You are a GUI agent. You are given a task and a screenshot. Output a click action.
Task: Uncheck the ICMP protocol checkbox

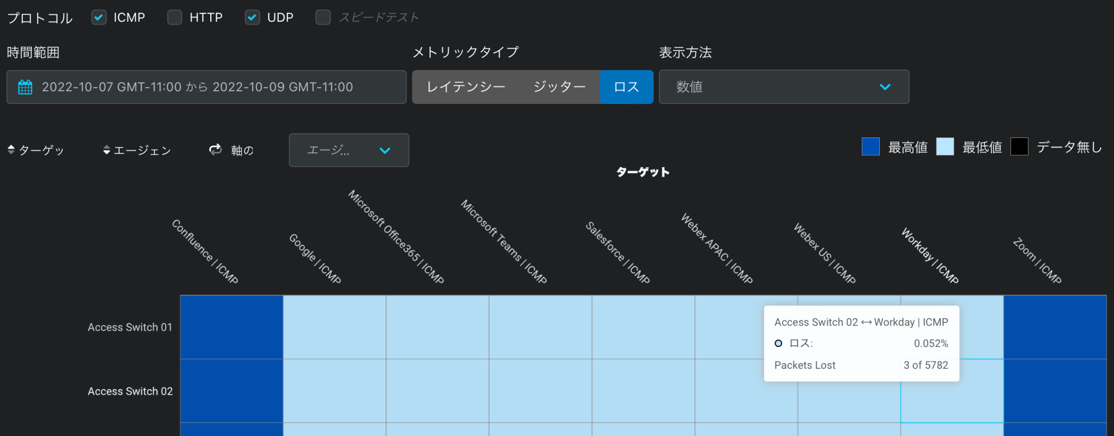pos(99,17)
